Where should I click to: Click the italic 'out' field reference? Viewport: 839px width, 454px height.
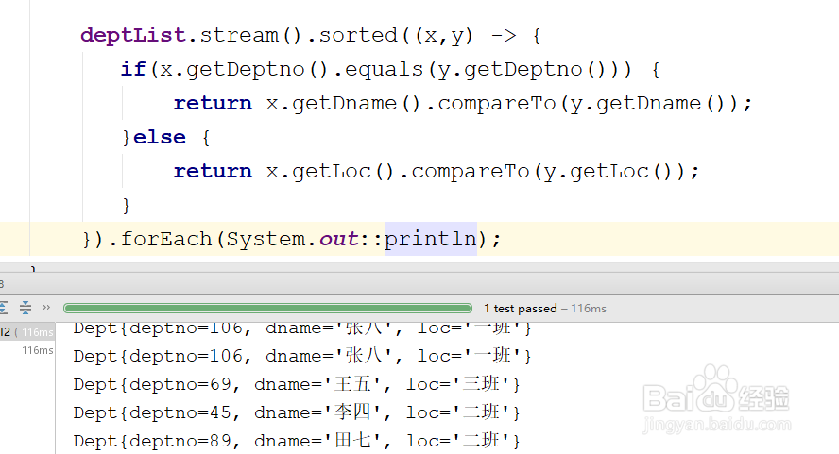pyautogui.click(x=338, y=239)
